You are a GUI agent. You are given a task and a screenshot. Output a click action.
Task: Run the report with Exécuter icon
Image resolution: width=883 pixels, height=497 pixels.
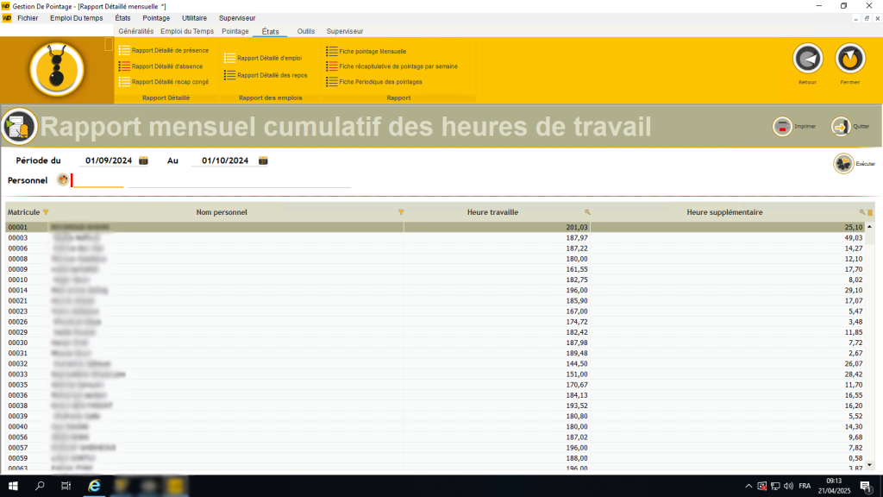(843, 162)
